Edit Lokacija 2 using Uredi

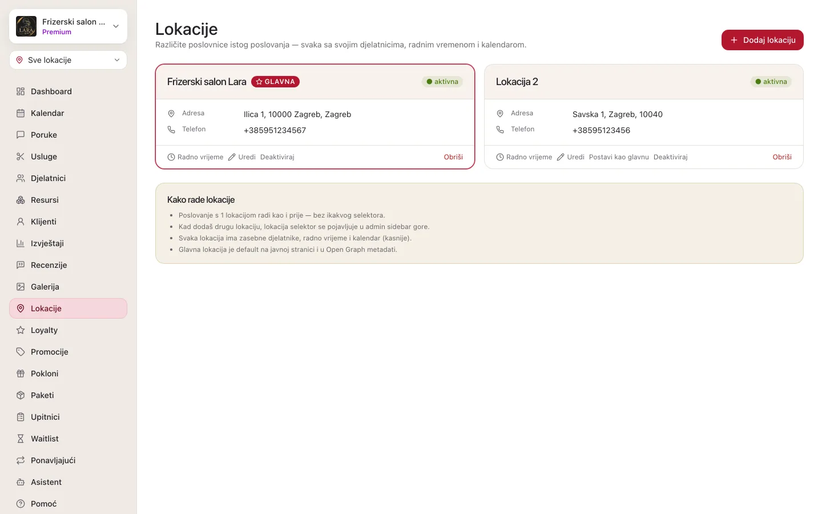pos(570,157)
